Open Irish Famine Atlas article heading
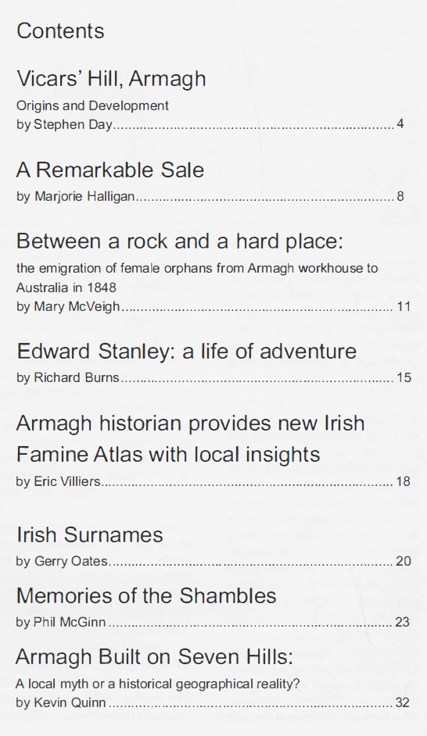The width and height of the screenshot is (427, 736). 190,438
